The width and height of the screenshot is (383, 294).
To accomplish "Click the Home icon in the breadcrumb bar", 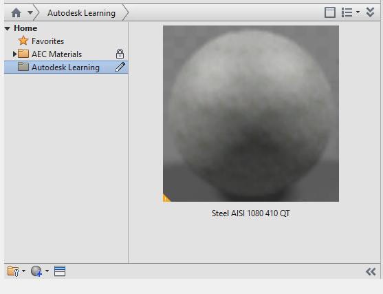I will point(16,12).
